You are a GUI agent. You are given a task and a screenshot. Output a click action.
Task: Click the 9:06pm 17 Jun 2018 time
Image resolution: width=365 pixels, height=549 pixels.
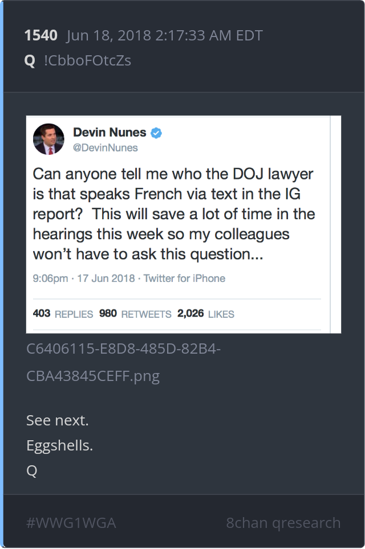(84, 278)
